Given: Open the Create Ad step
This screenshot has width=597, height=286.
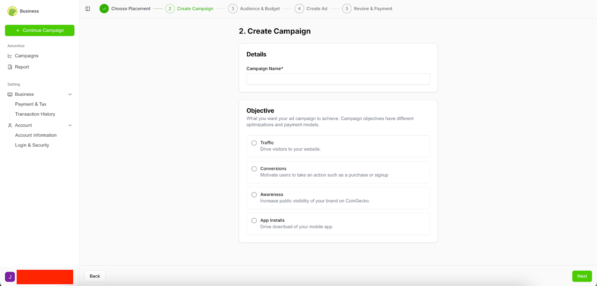Looking at the screenshot, I should tap(317, 9).
